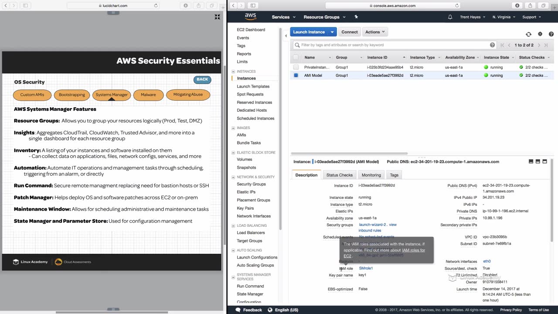Click the BACK button on the slide

(202, 79)
